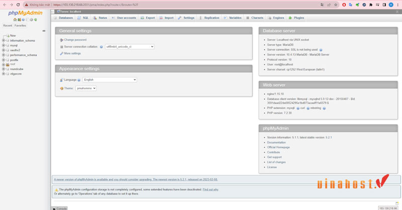Expand the postfix database node
Viewport: 402px width, 210px height.
point(4,60)
